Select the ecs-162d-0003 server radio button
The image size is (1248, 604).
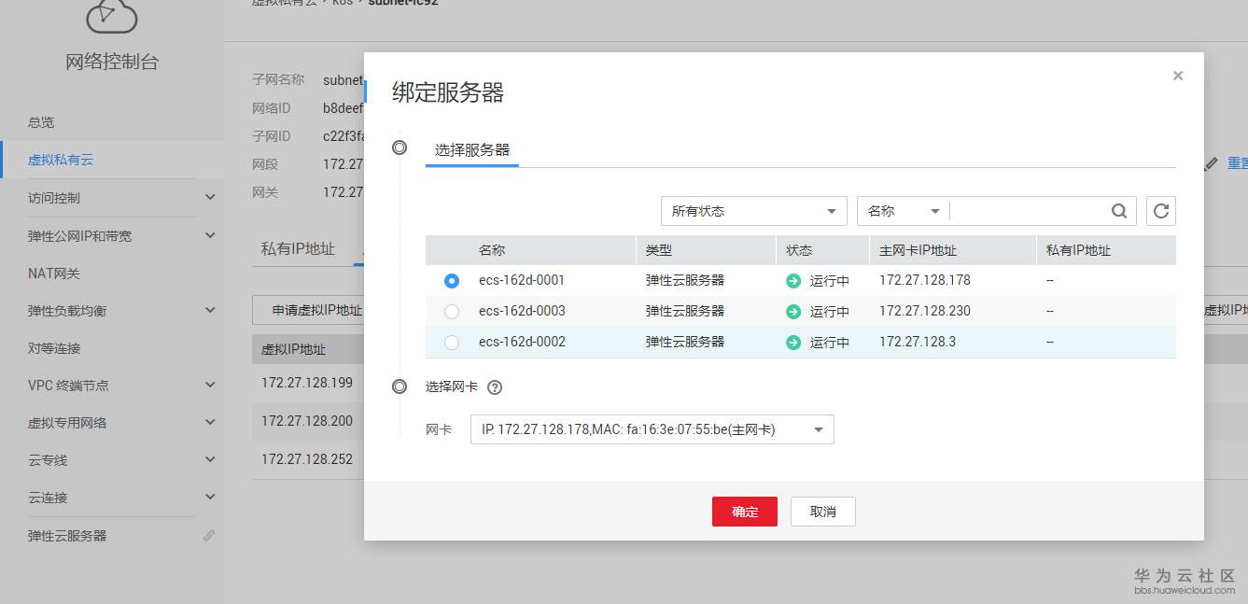452,311
